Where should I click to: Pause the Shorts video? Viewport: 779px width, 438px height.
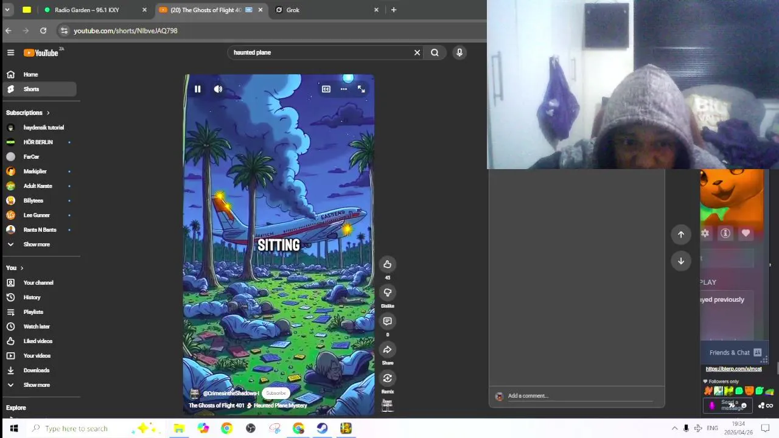[197, 89]
